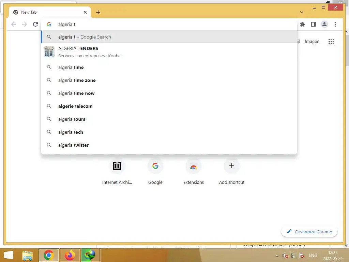The width and height of the screenshot is (349, 262).
Task: Click the muted volume tray icon
Action: tap(285, 256)
